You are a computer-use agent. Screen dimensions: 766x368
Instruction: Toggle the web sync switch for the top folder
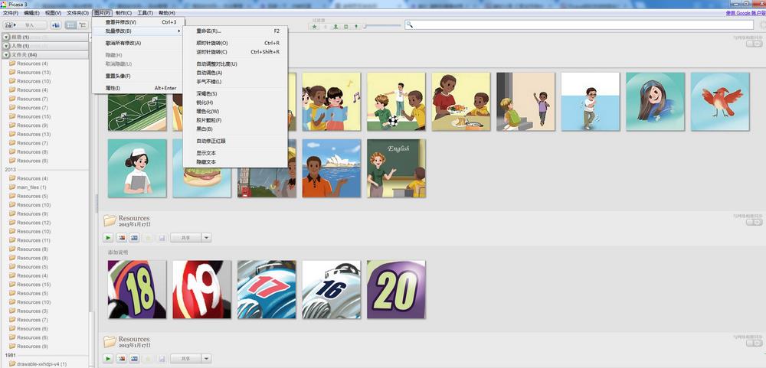click(x=753, y=44)
